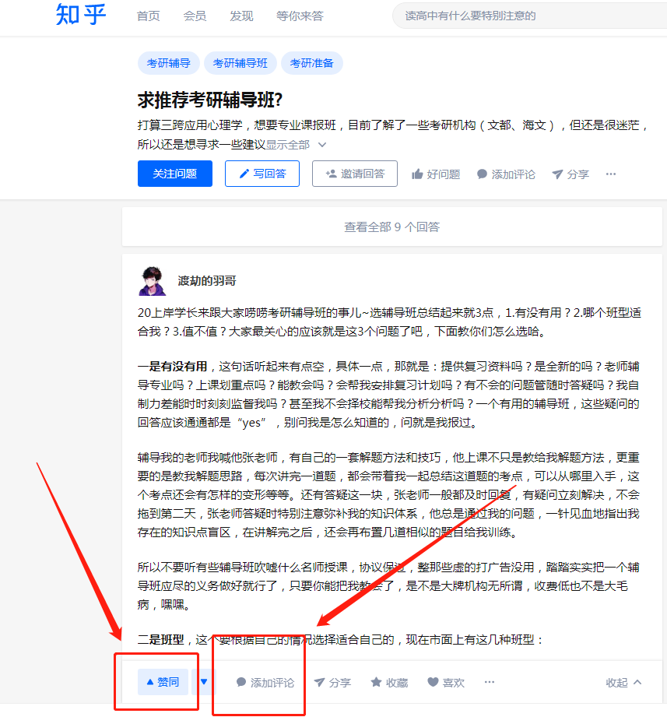Add comment to the answer
Screen dimensions: 667x717
tap(265, 683)
